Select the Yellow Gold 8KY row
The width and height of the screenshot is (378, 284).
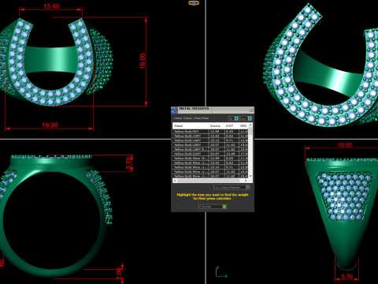click(x=210, y=131)
